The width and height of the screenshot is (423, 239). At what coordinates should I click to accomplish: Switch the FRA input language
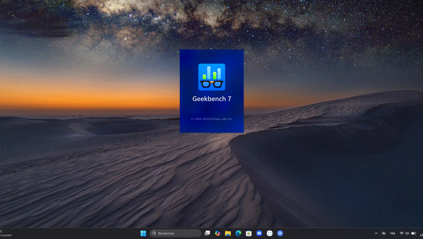[x=393, y=233]
